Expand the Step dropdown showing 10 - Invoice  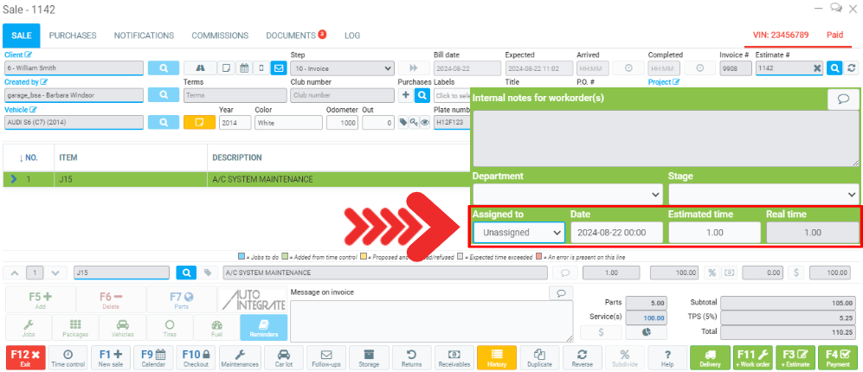343,67
